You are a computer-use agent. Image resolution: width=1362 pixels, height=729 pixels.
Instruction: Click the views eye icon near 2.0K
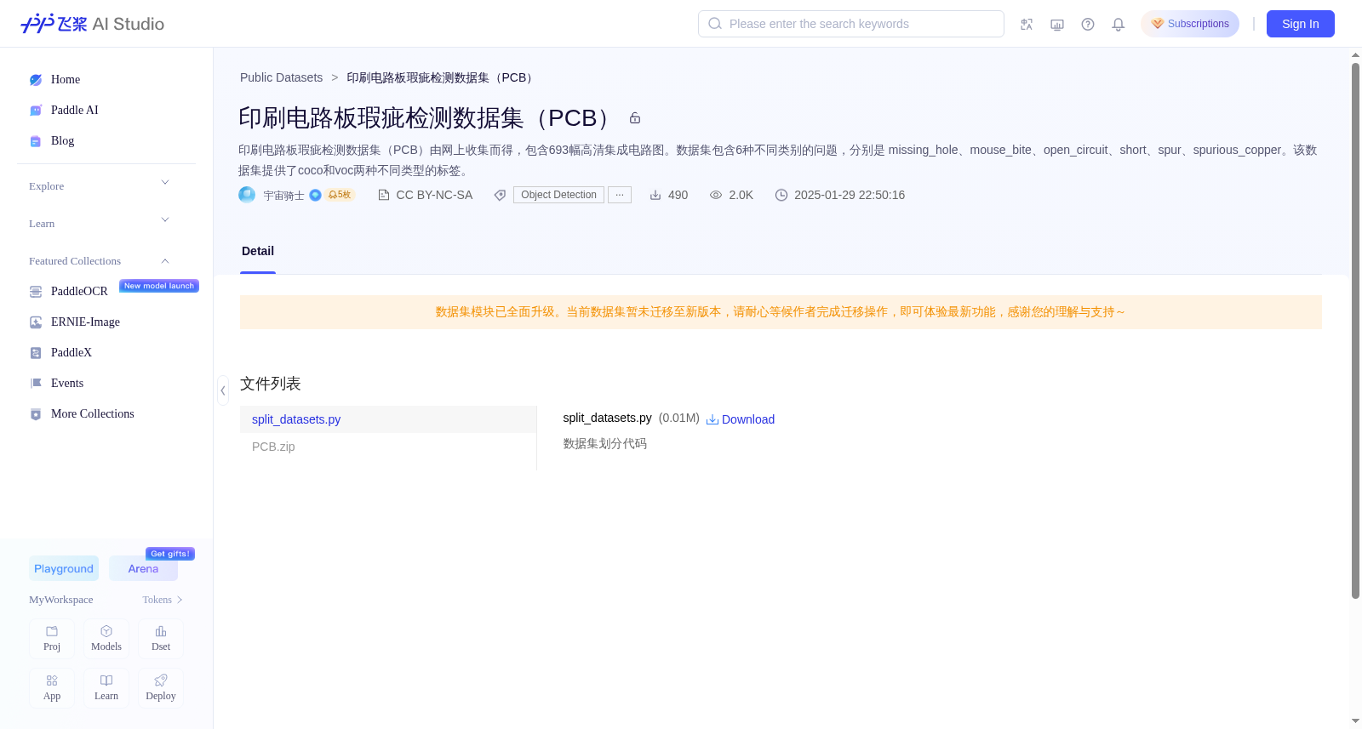pyautogui.click(x=716, y=195)
